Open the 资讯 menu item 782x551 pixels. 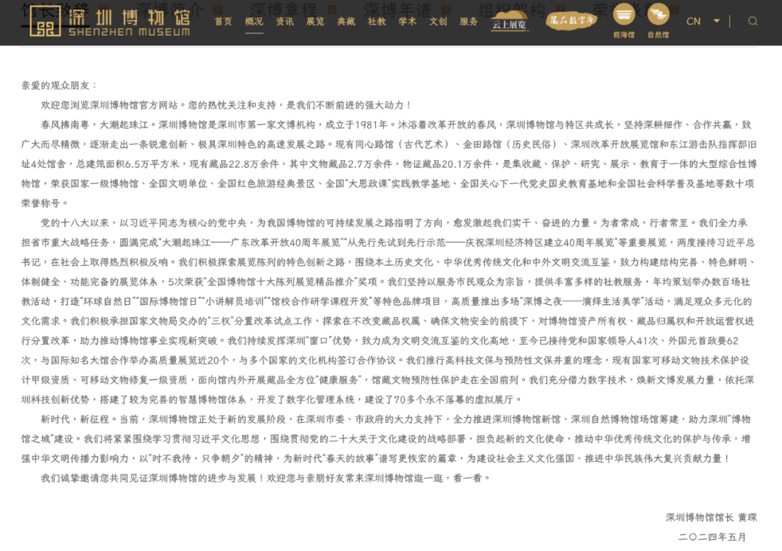[285, 22]
